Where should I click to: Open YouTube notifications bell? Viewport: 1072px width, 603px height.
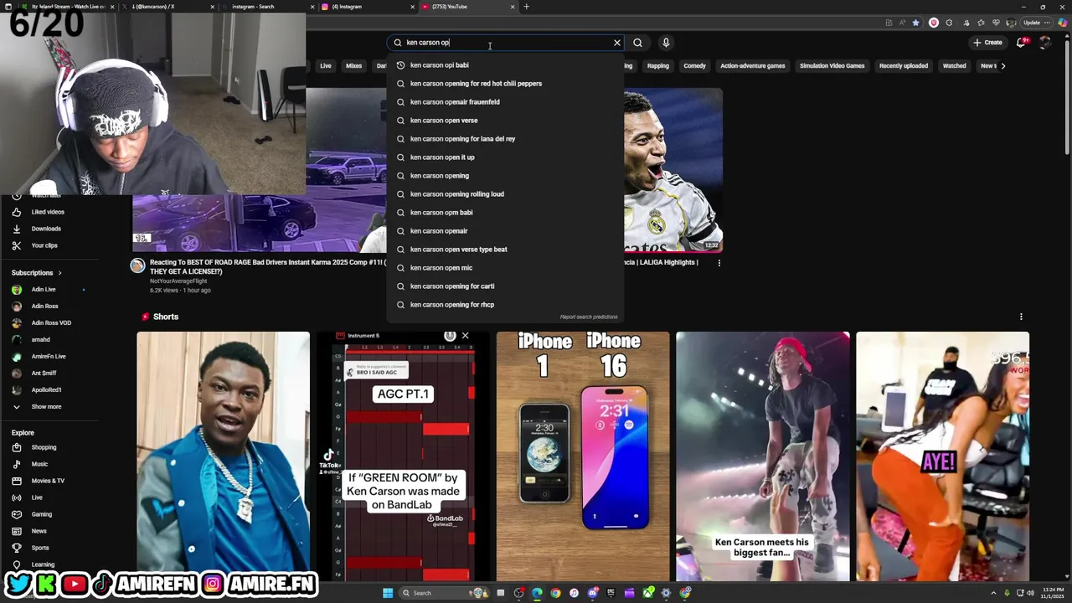(1021, 43)
